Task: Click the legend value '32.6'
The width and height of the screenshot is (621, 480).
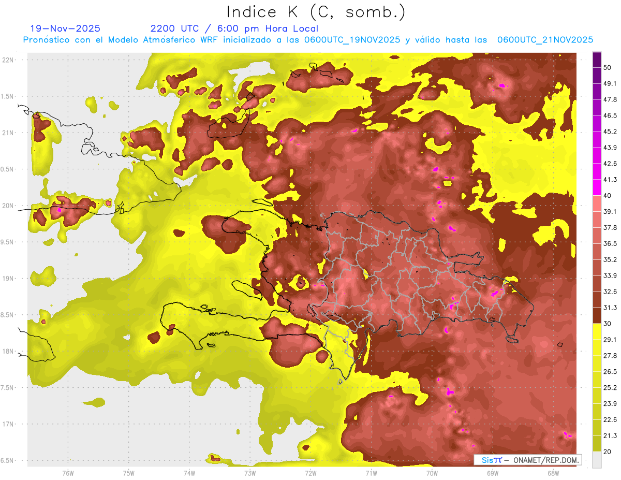Action: point(610,292)
